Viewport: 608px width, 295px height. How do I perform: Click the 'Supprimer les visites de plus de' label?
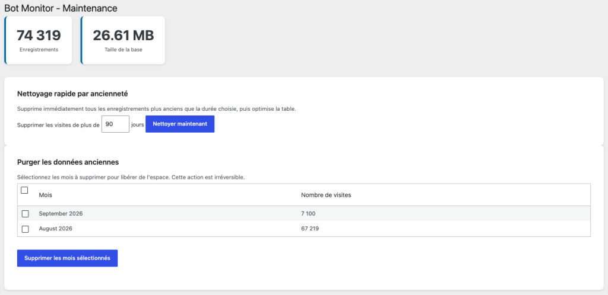pos(59,125)
